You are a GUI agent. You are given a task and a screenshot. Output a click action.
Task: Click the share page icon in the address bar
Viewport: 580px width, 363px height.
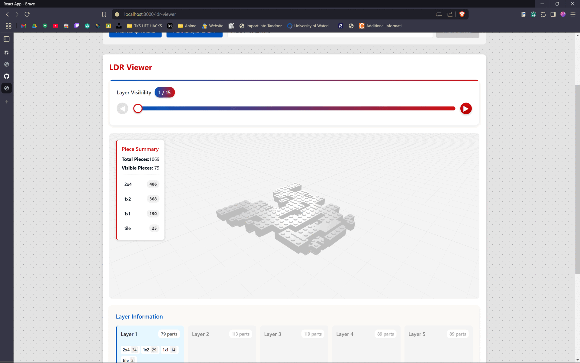(x=450, y=14)
